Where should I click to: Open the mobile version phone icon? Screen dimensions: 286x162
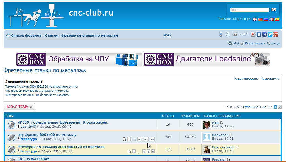coord(221,34)
